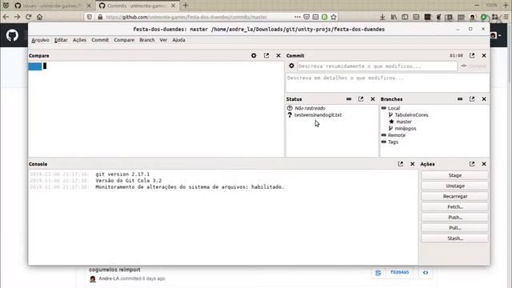Click the Fetch... button
Viewport: 512px width, 288px height.
(x=455, y=206)
